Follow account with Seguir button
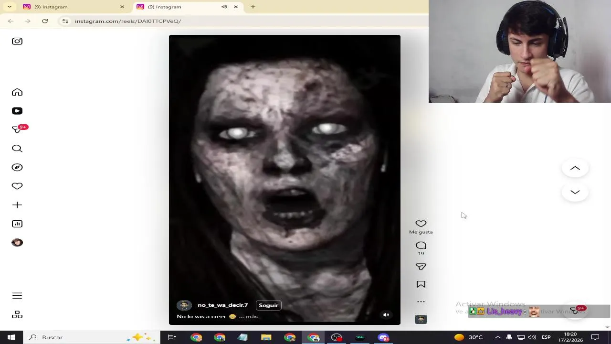 coord(268,305)
